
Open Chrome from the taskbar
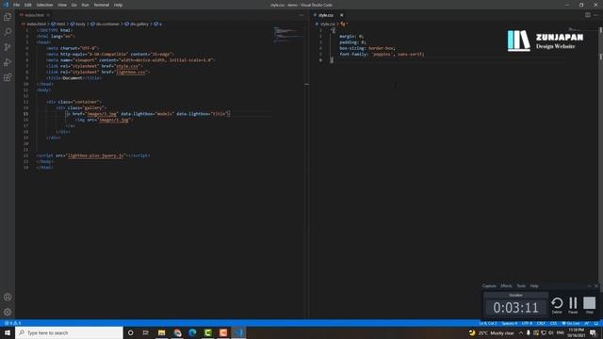tap(177, 332)
